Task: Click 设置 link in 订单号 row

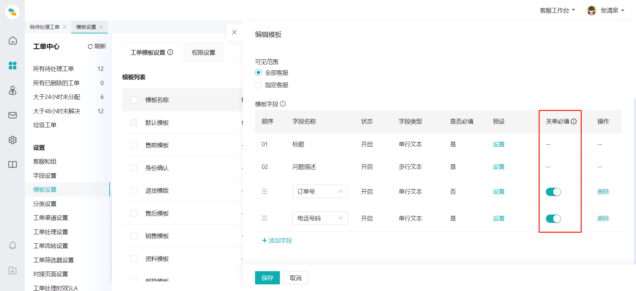Action: [499, 191]
